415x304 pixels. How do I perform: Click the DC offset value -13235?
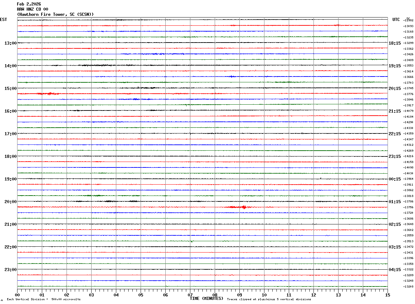coord(408,37)
